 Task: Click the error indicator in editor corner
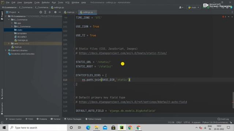pos(224,17)
